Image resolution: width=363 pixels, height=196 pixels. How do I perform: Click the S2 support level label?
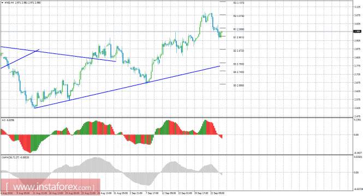coord(239,51)
